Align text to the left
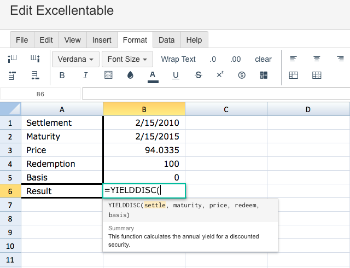Image resolution: width=350 pixels, height=268 pixels. click(293, 59)
